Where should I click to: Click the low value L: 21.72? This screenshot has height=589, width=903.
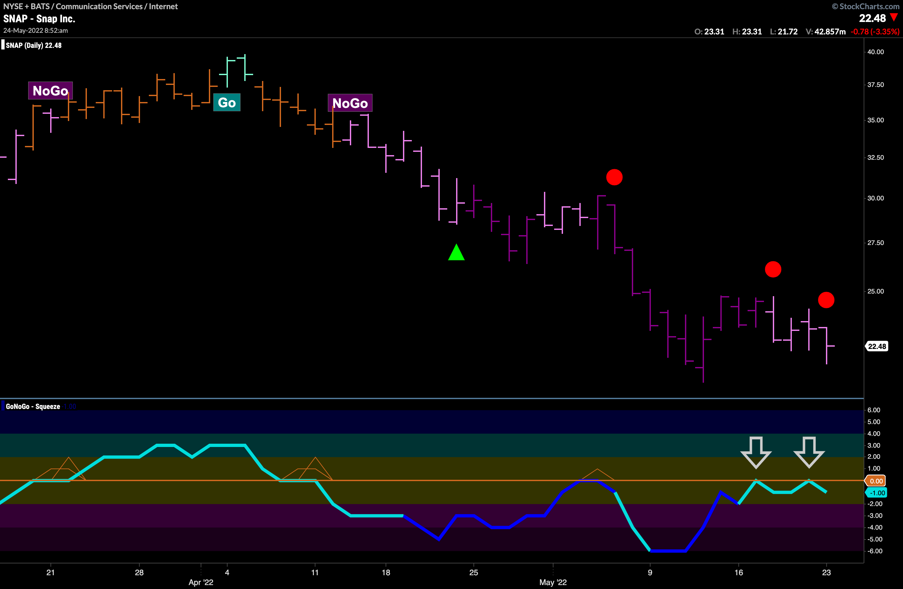784,31
